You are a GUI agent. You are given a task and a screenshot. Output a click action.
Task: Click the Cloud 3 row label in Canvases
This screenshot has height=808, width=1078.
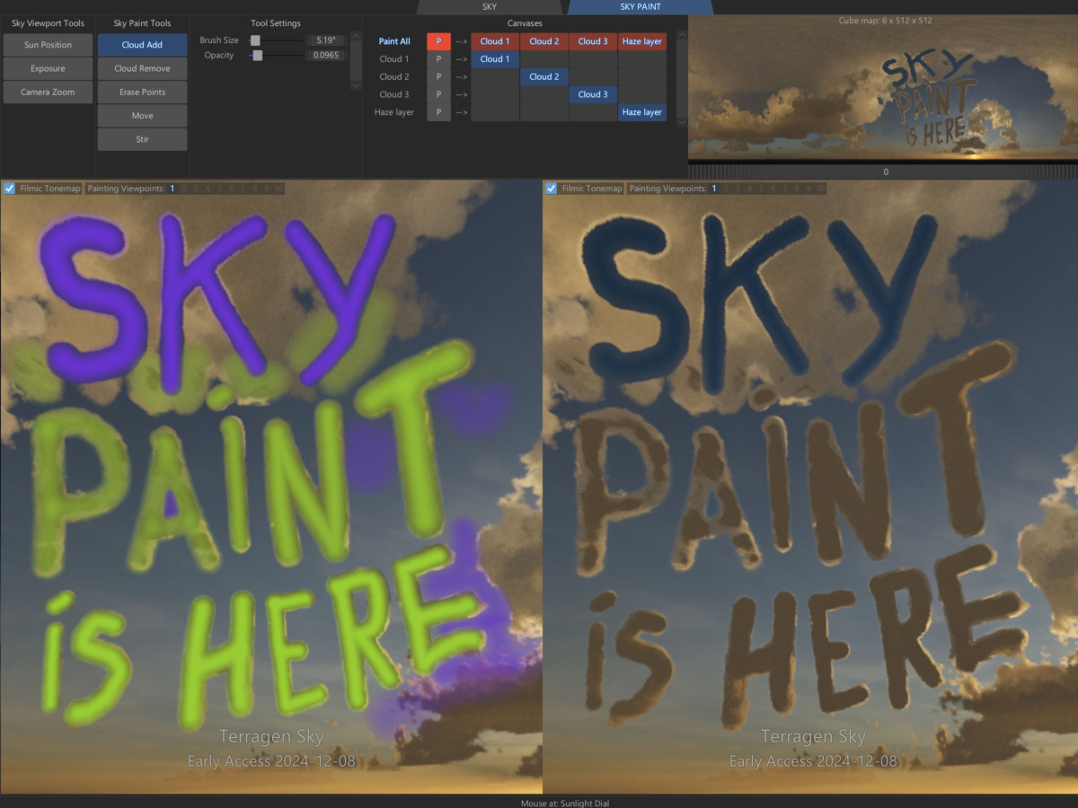[x=394, y=94]
